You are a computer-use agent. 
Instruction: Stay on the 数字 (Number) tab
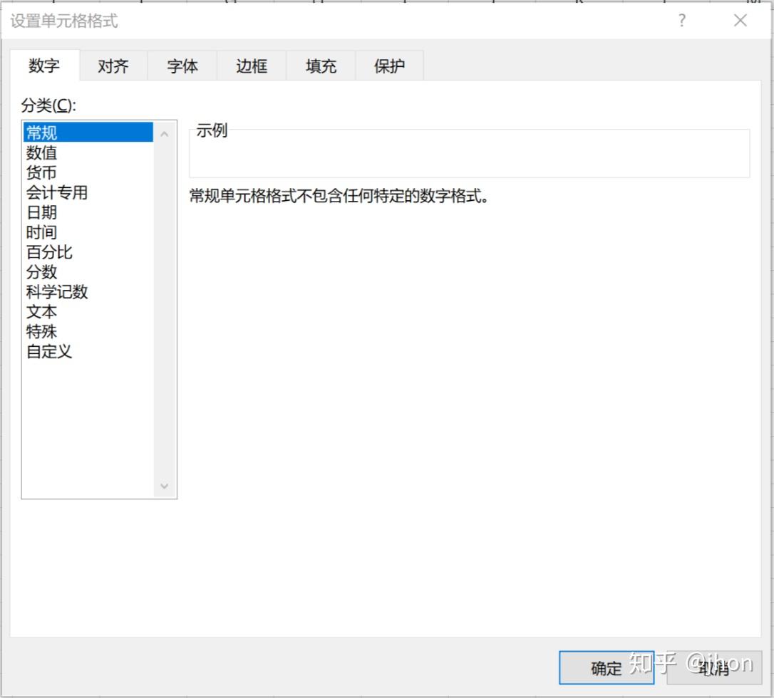tap(44, 66)
